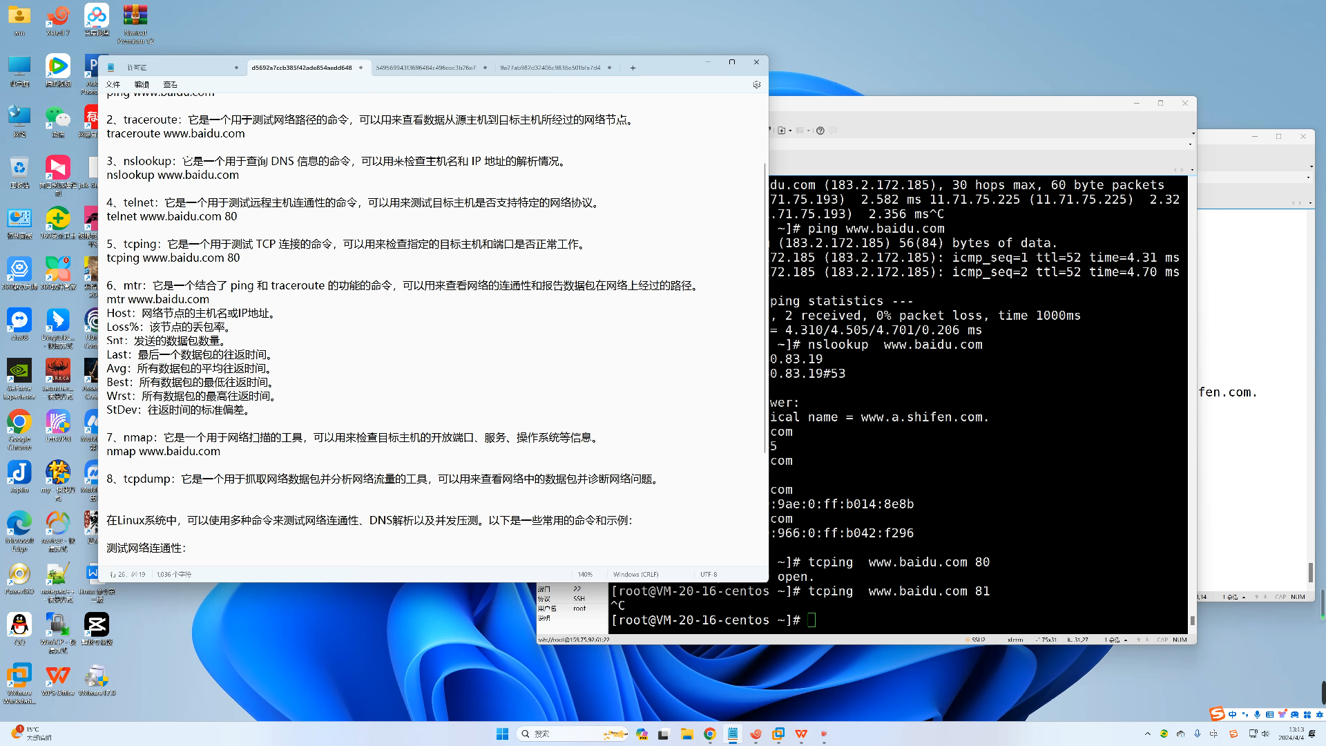
Task: Launch DingTalk desktop shortcut
Action: point(58,328)
